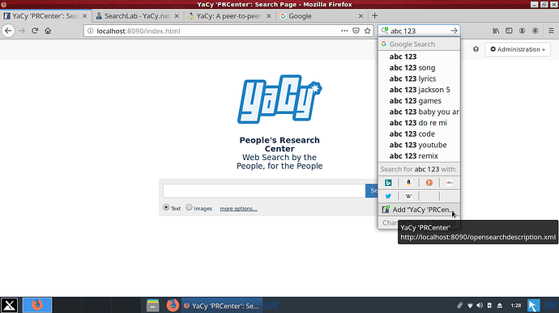
Task: Choose the plain "abc 123" suggestion
Action: click(x=419, y=57)
